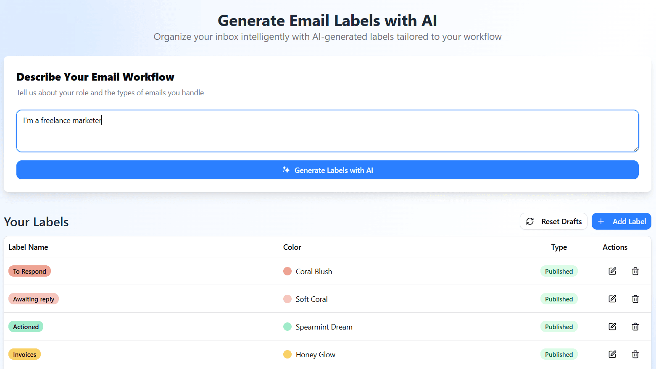
Task: Edit the Invoices label
Action: point(612,354)
